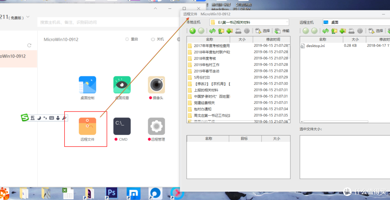390x200 pixels.
Task: Click the refresh icon above the host list
Action: [29, 45]
